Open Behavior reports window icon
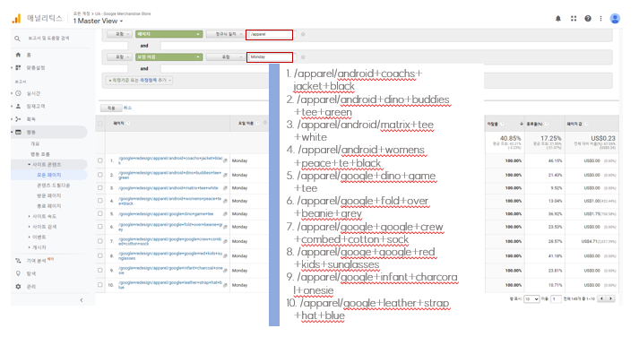639x337 pixels. 18,132
